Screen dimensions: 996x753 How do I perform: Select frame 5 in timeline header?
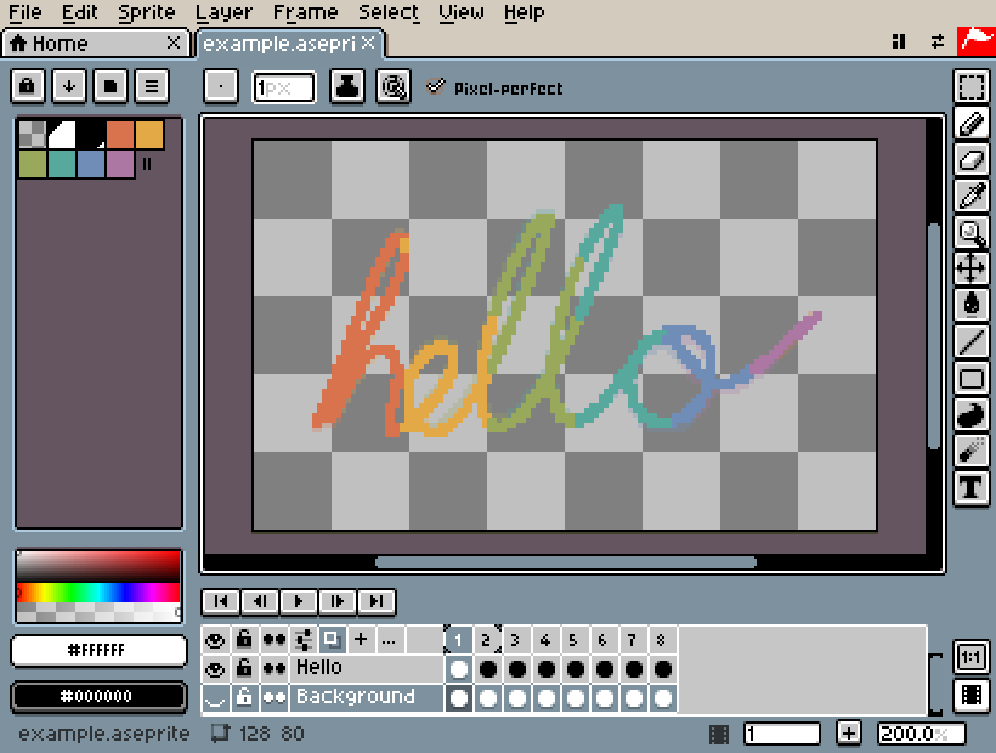click(574, 640)
